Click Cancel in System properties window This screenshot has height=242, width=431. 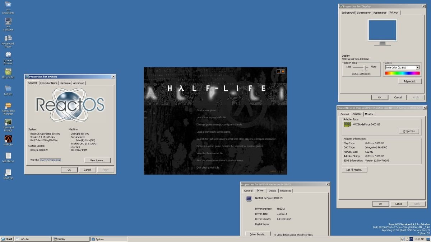point(87,170)
